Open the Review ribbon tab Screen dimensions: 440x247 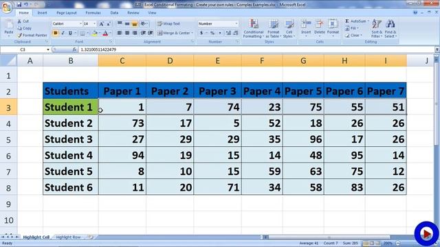133,13
